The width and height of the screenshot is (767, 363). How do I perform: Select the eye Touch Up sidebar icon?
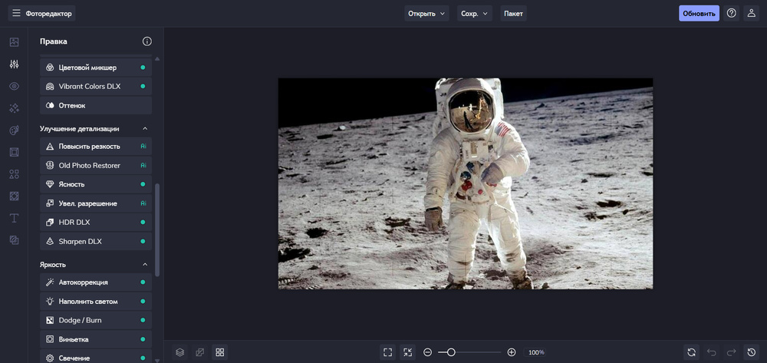click(14, 86)
